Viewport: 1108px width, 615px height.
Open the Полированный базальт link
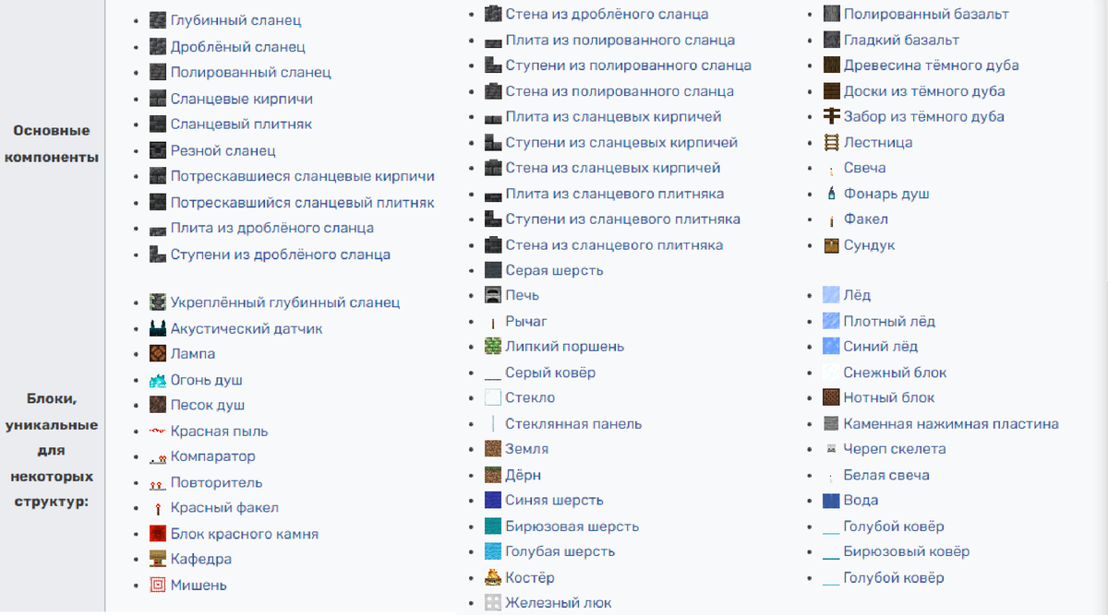pyautogui.click(x=926, y=14)
